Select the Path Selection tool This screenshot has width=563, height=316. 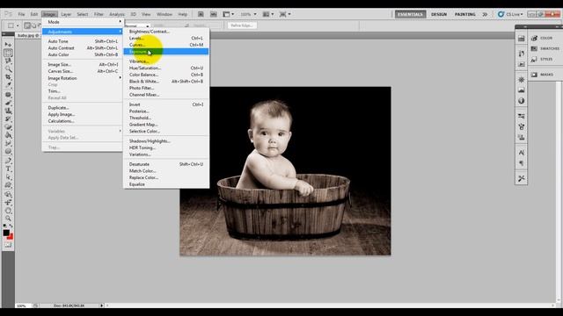pos(8,177)
